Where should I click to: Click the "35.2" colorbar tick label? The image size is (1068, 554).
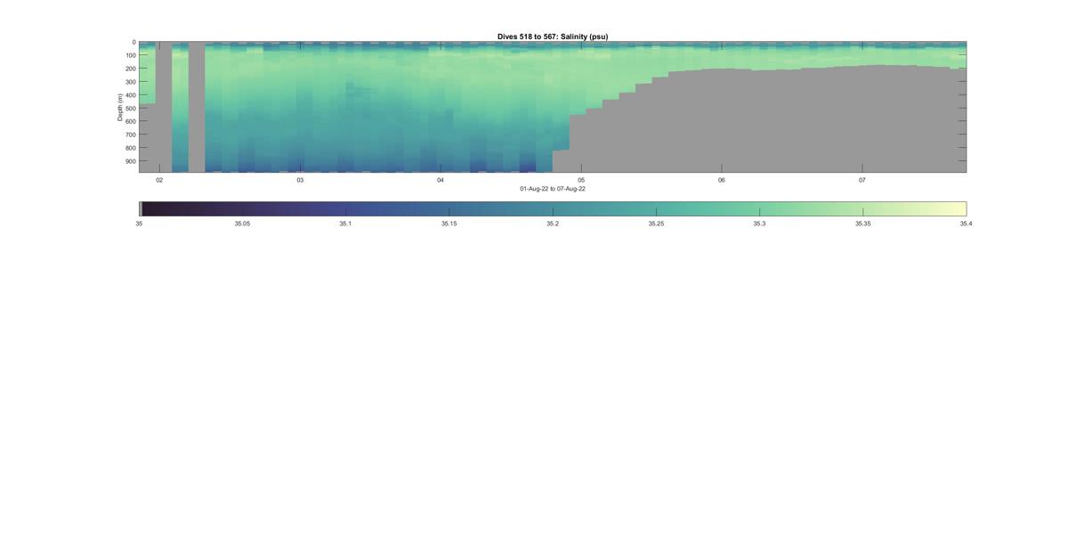coord(553,224)
